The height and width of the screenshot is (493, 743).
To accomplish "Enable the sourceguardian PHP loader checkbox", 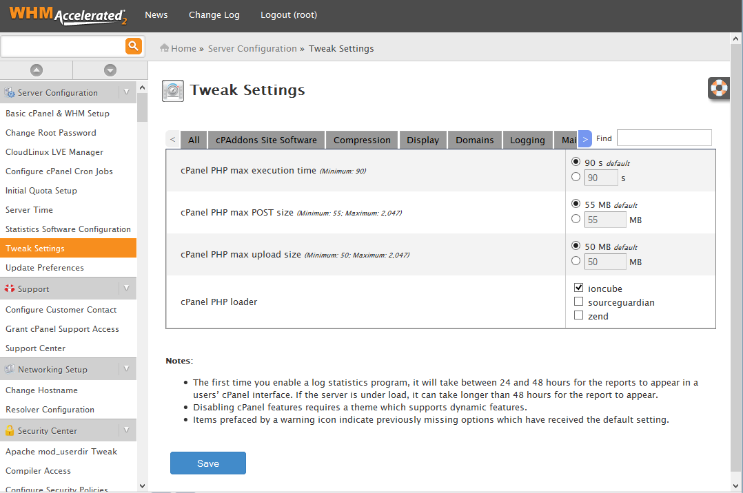I will coord(579,302).
